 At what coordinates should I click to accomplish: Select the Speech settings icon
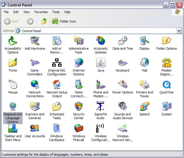[x=144, y=106]
